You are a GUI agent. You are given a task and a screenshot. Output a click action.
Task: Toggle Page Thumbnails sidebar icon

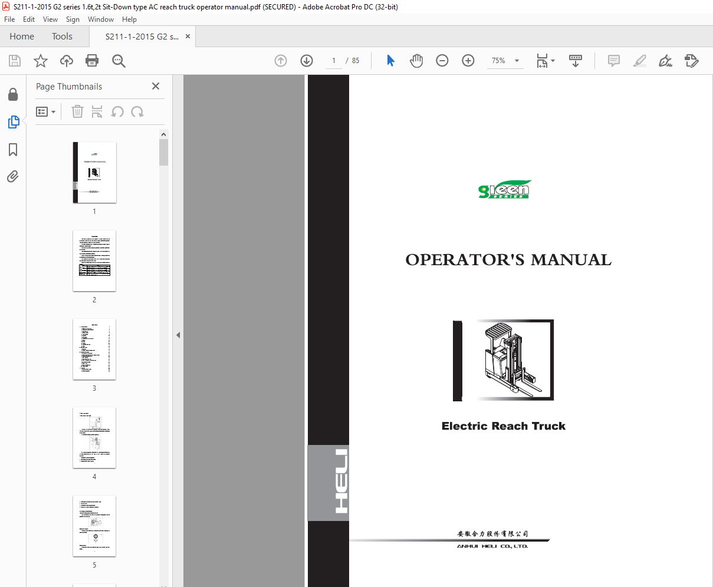pyautogui.click(x=13, y=122)
